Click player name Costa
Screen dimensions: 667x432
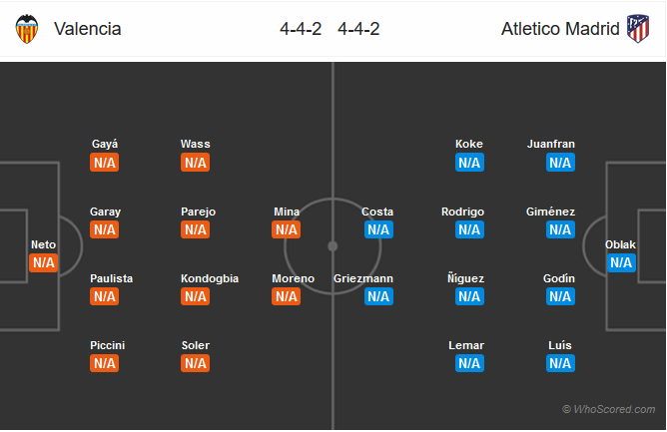pyautogui.click(x=377, y=212)
